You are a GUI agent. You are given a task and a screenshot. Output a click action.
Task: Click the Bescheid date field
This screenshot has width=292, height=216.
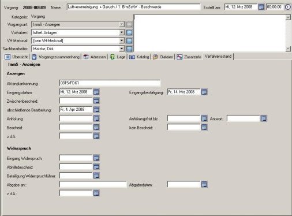click(76, 127)
